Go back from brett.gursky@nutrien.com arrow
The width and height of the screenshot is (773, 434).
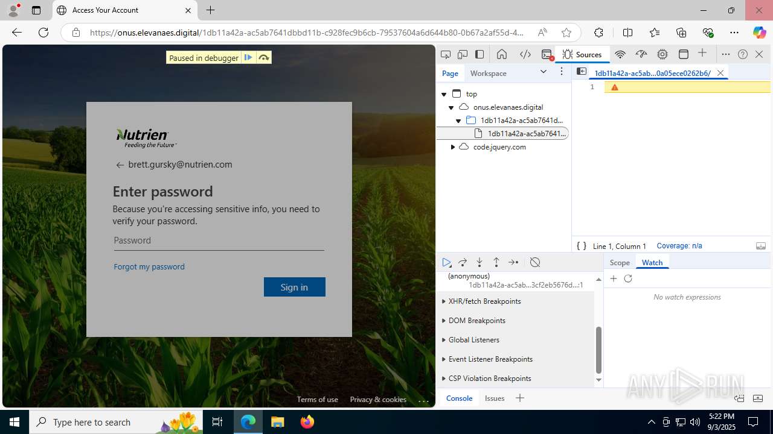(x=120, y=165)
